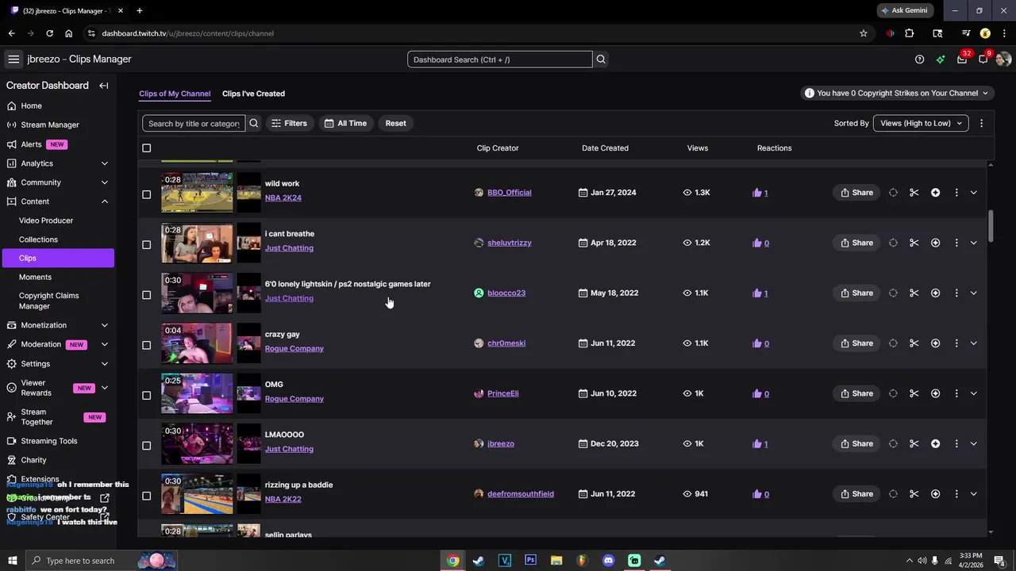The width and height of the screenshot is (1016, 571).
Task: Open three-dot menu on i cant breathe row
Action: [956, 243]
